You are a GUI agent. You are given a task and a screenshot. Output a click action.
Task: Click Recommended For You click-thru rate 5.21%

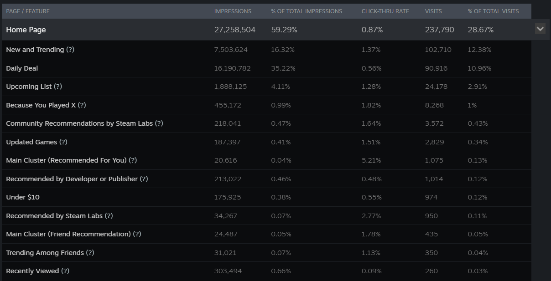[x=371, y=160]
